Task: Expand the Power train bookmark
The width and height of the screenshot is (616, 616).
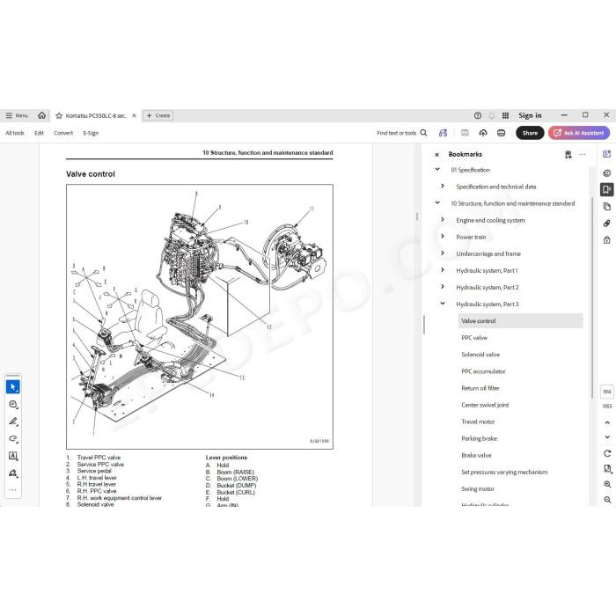Action: coord(443,237)
